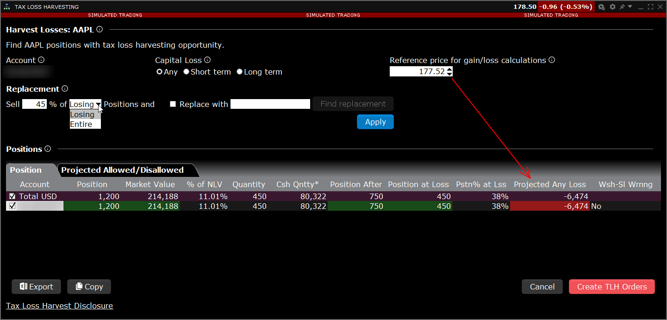Viewport: 667px width, 320px height.
Task: Enable the Replace with checkbox
Action: 173,104
